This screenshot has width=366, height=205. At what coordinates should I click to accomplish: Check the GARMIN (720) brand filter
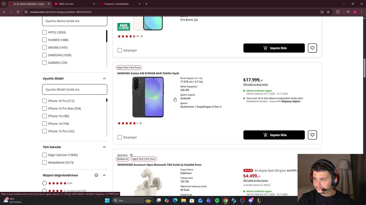tap(44, 63)
